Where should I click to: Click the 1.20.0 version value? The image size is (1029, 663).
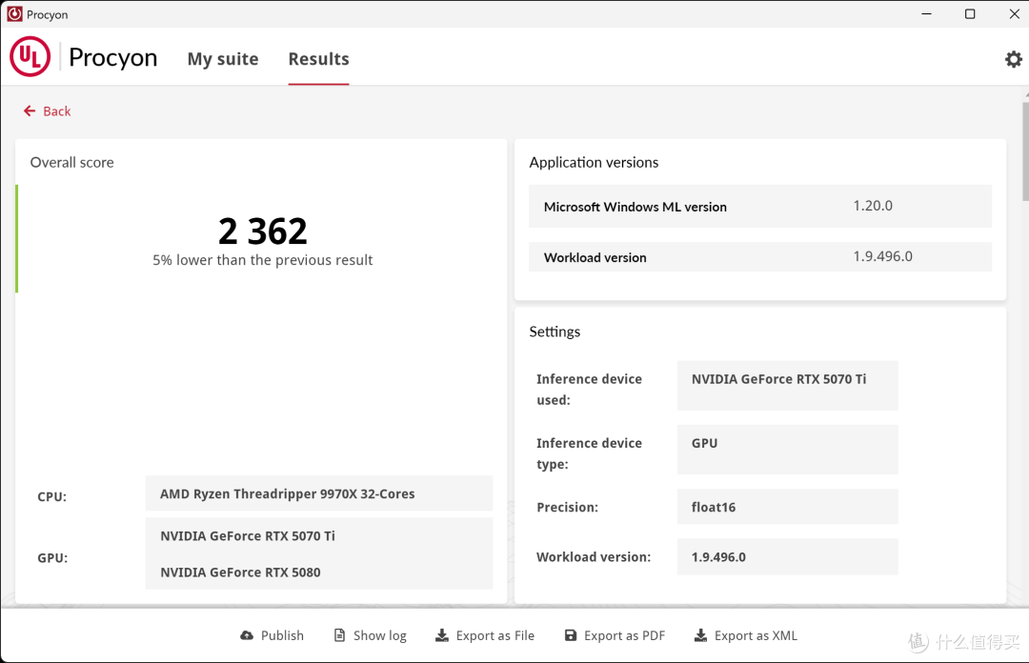click(873, 206)
